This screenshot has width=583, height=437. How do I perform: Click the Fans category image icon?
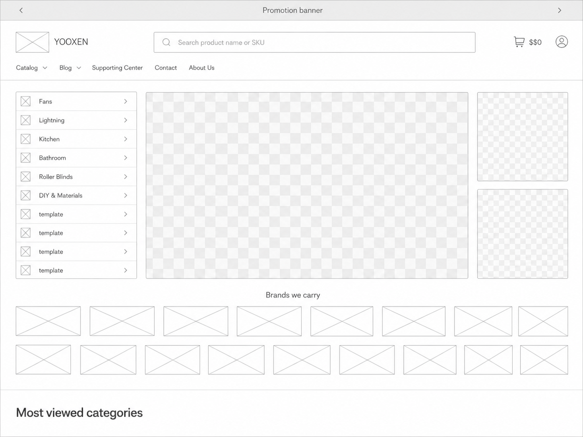pos(26,101)
